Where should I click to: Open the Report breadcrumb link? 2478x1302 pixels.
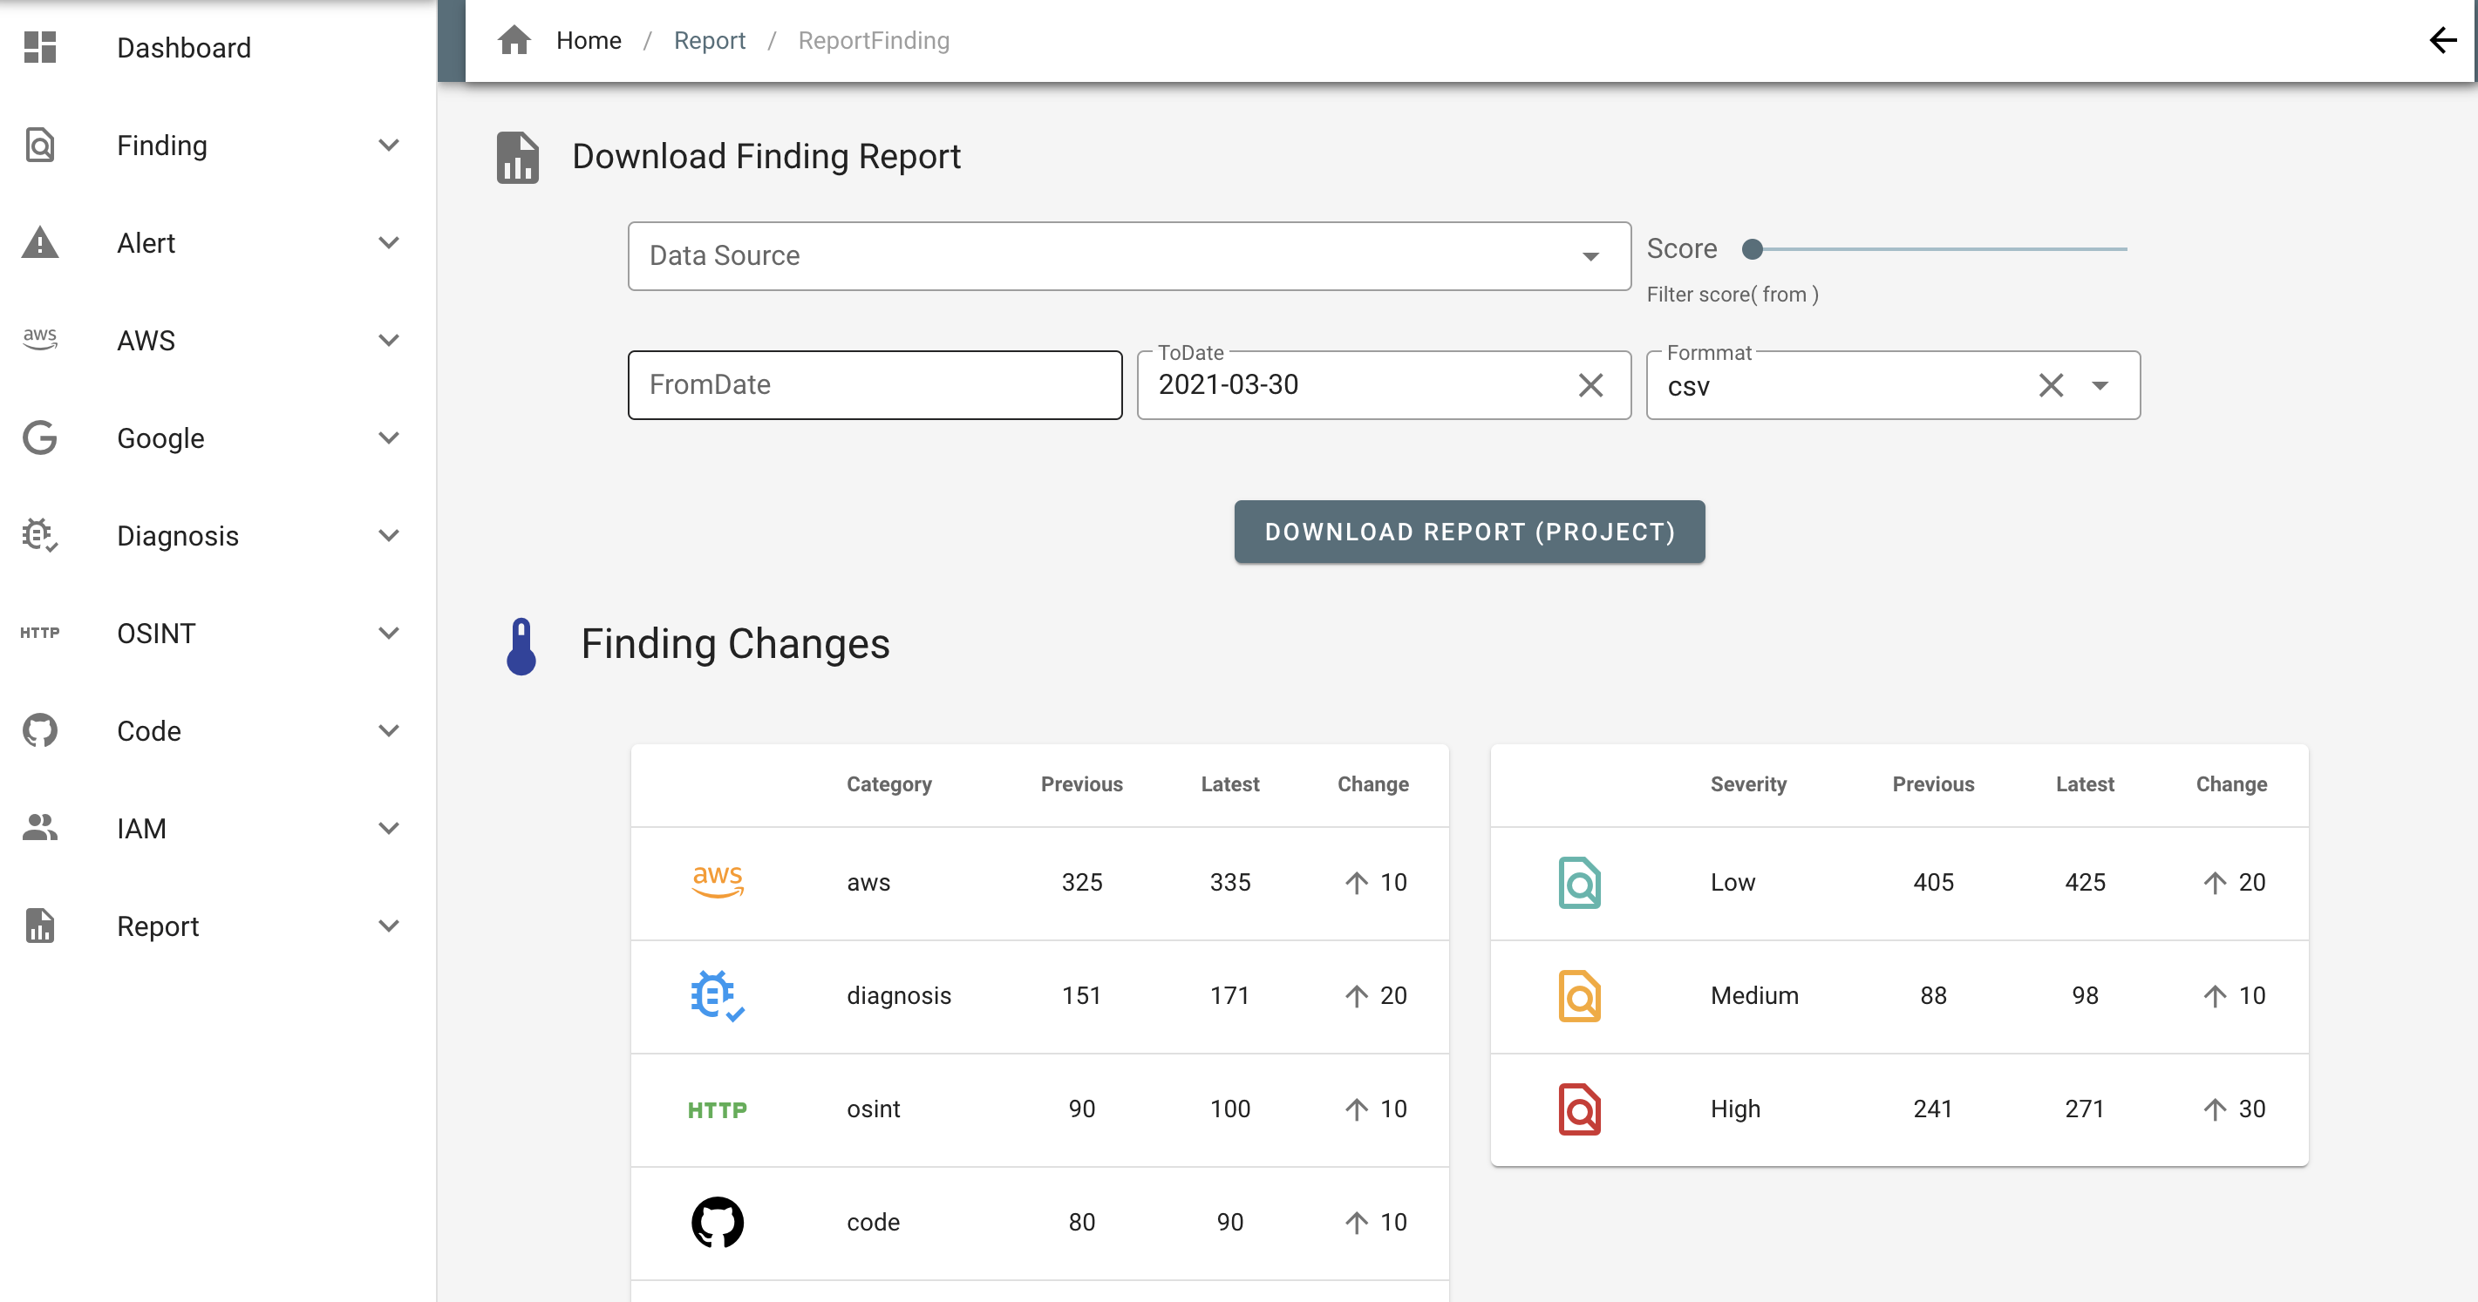tap(709, 40)
